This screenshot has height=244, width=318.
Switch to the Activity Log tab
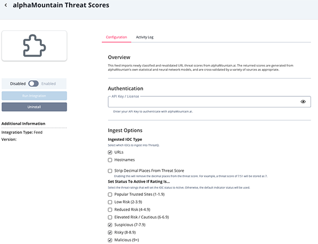pos(145,37)
